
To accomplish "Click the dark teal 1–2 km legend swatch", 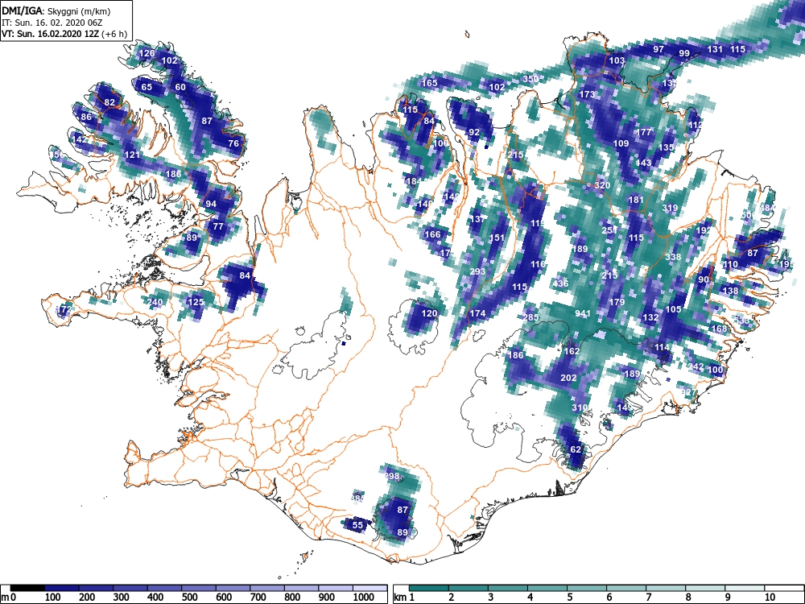I will click(x=429, y=588).
